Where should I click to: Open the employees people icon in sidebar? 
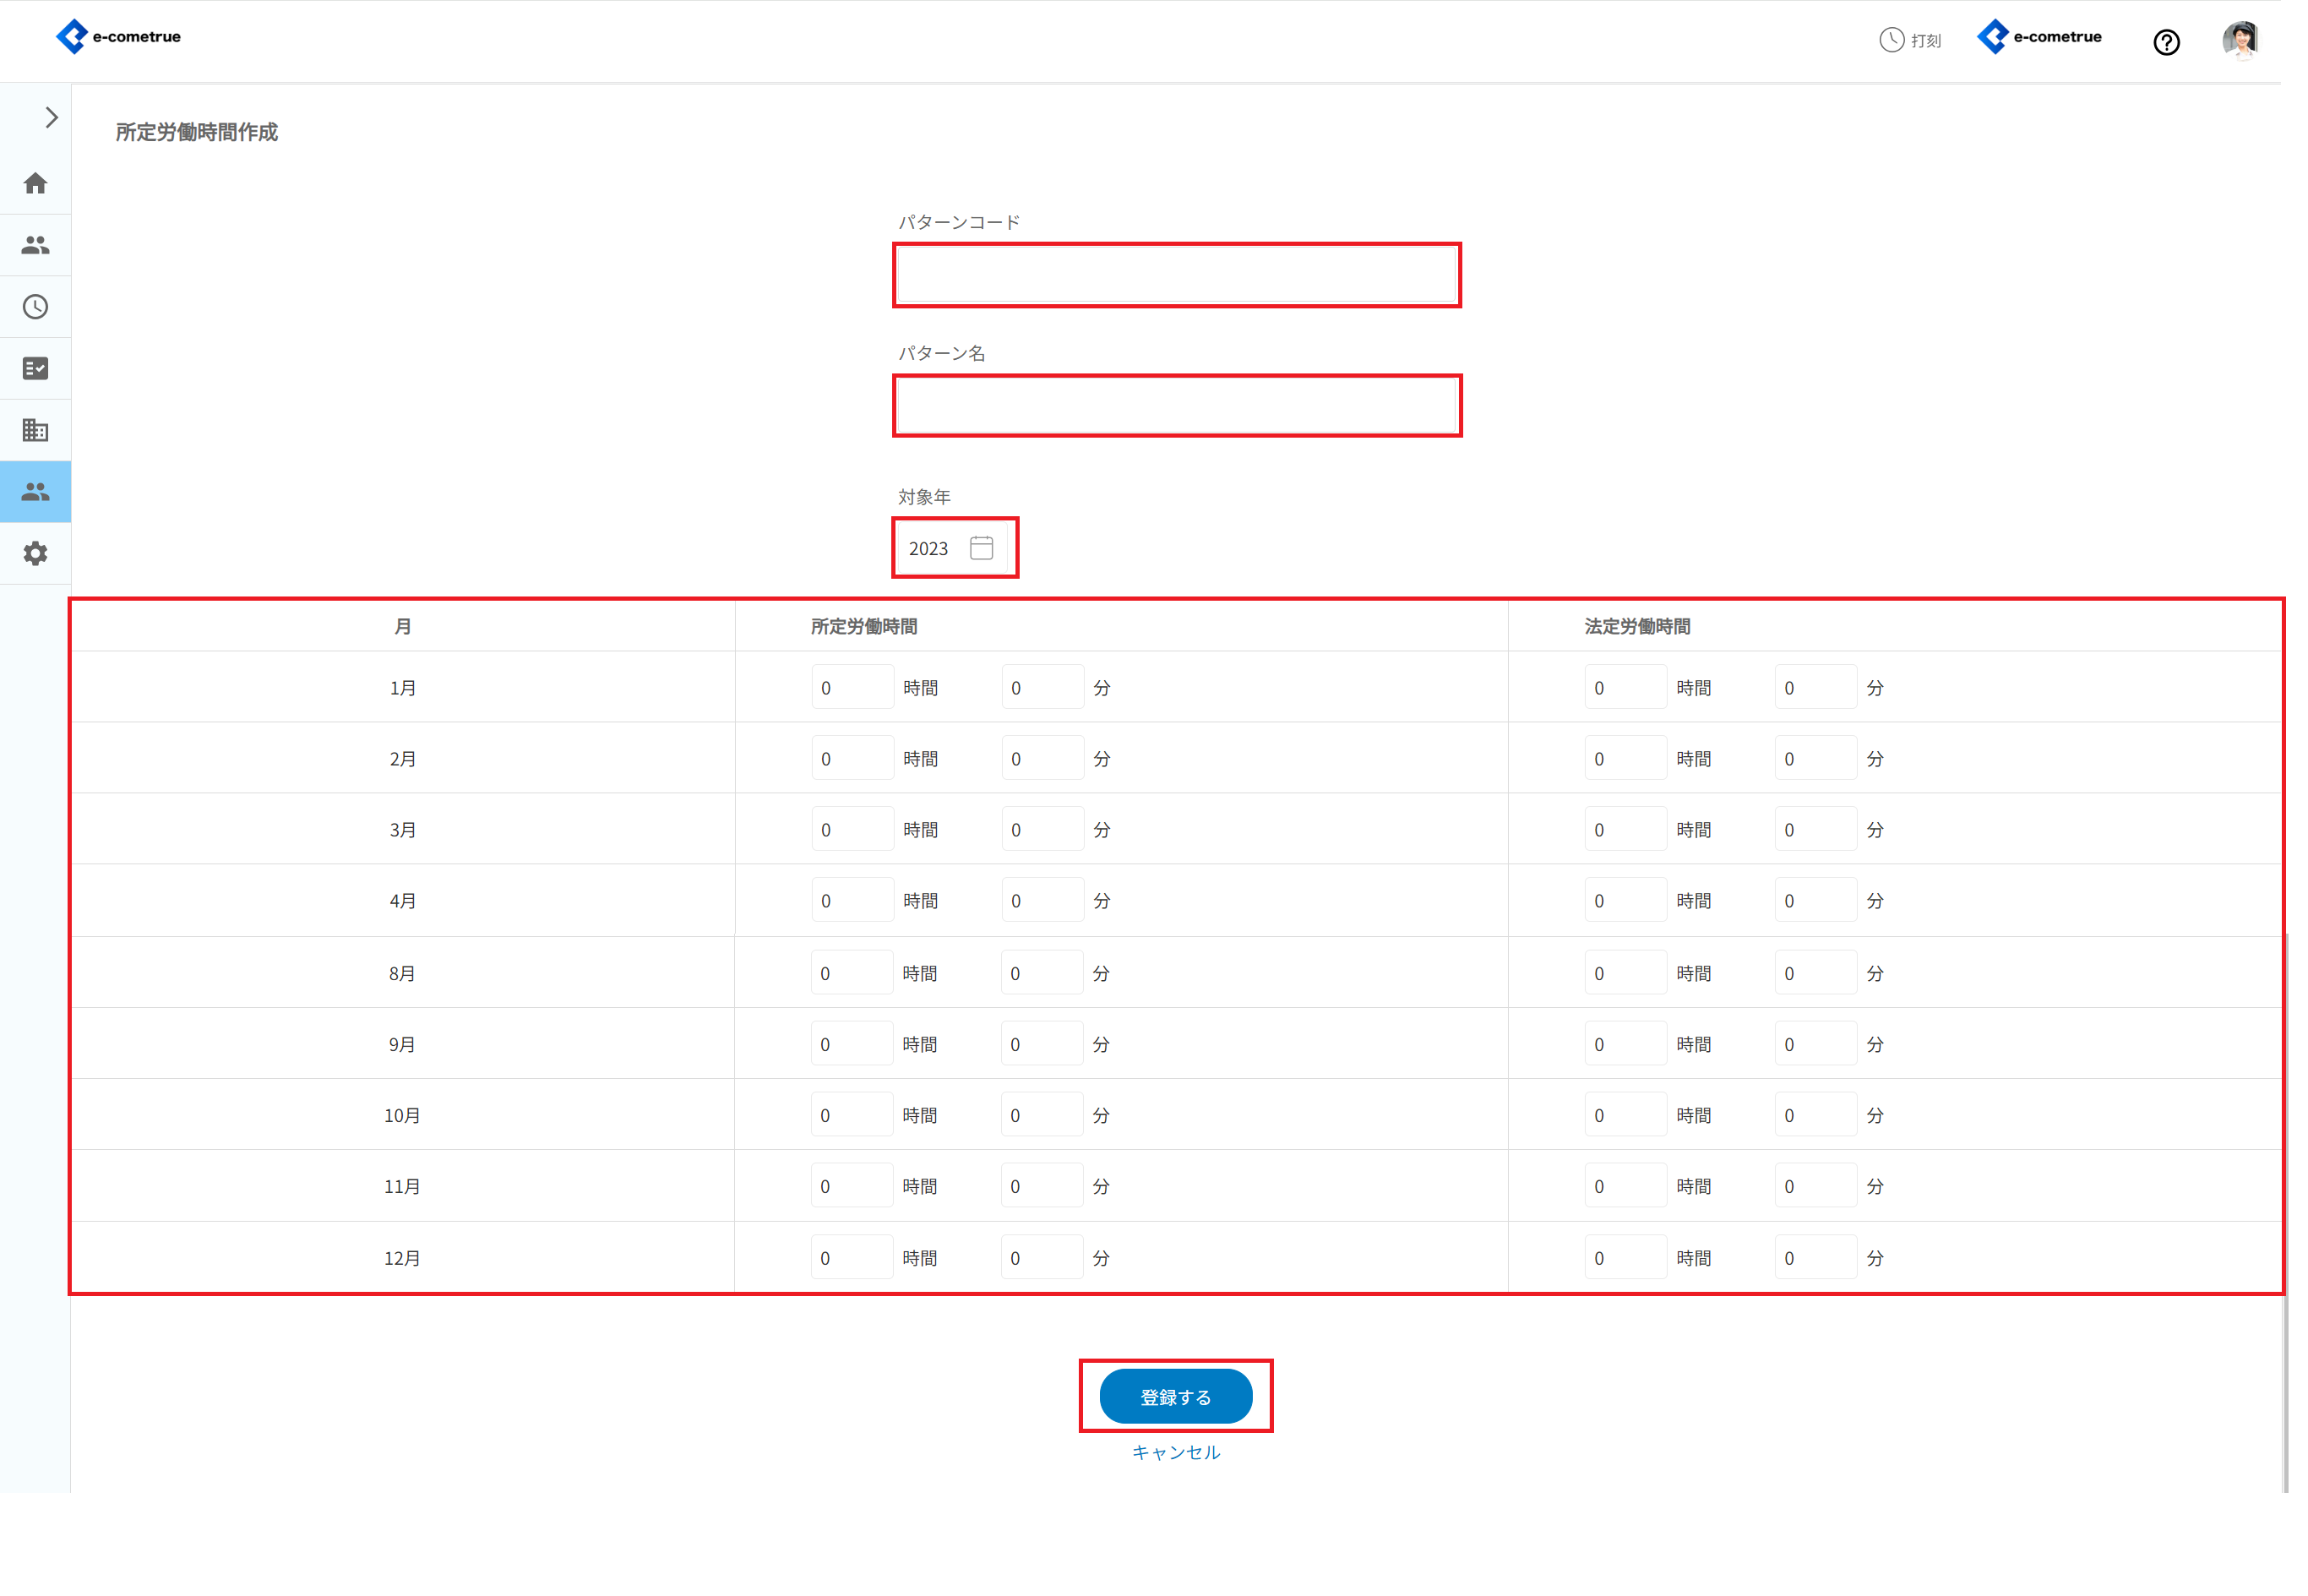(35, 245)
